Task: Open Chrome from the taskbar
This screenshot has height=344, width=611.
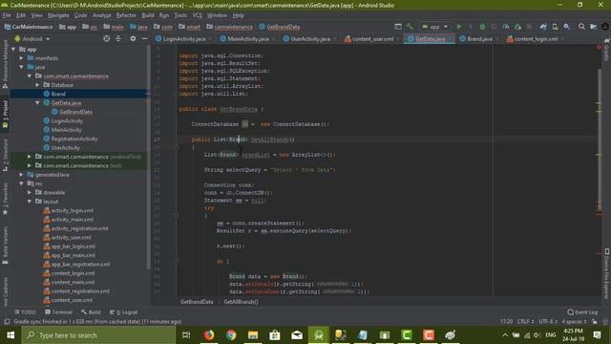Action: pyautogui.click(x=231, y=335)
